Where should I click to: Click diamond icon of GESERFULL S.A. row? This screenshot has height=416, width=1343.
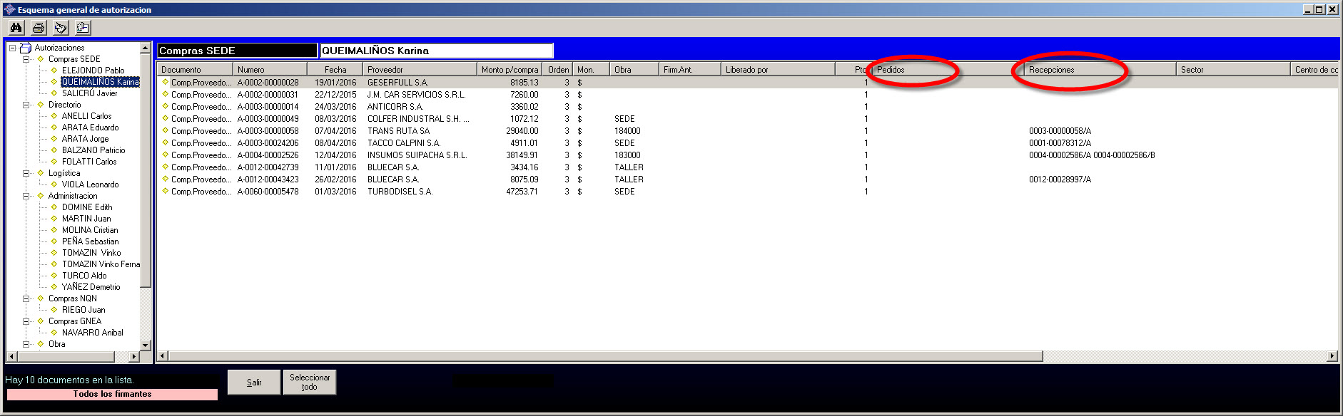click(166, 82)
